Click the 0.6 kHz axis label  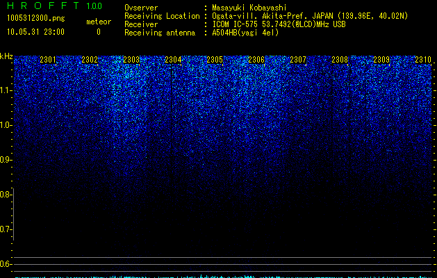coord(6,264)
